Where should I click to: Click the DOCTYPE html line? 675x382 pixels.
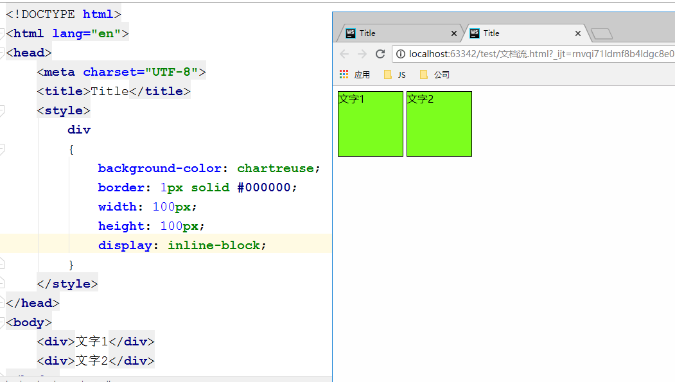pos(64,14)
